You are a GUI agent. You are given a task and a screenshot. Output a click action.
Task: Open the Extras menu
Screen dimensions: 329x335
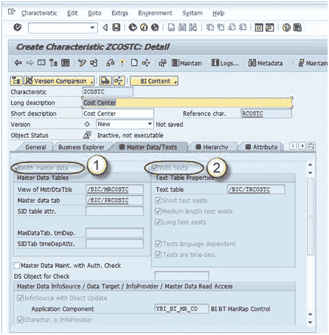pos(120,13)
